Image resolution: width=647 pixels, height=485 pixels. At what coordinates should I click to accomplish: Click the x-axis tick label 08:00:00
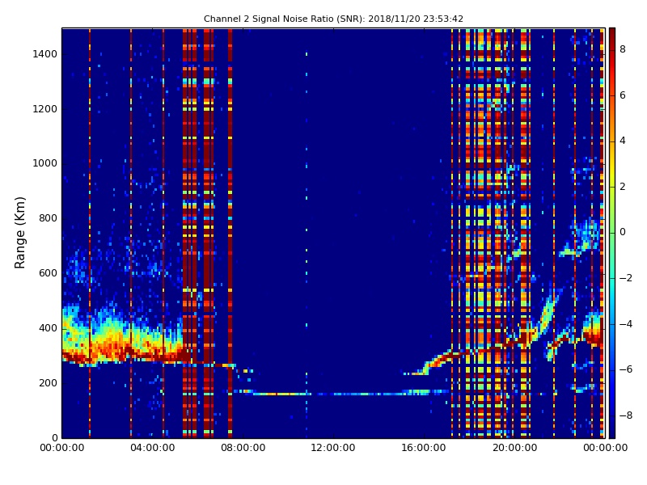point(243,448)
